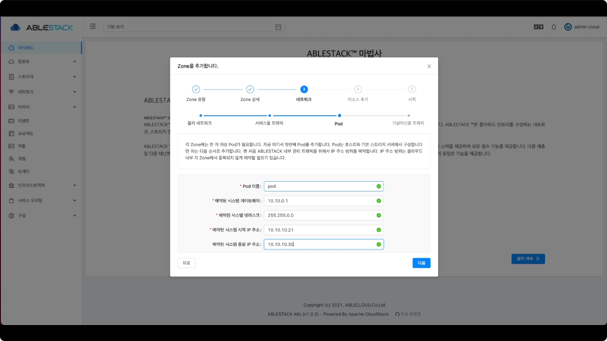Click the GitHub icon near 이슈 리포트

(398, 314)
